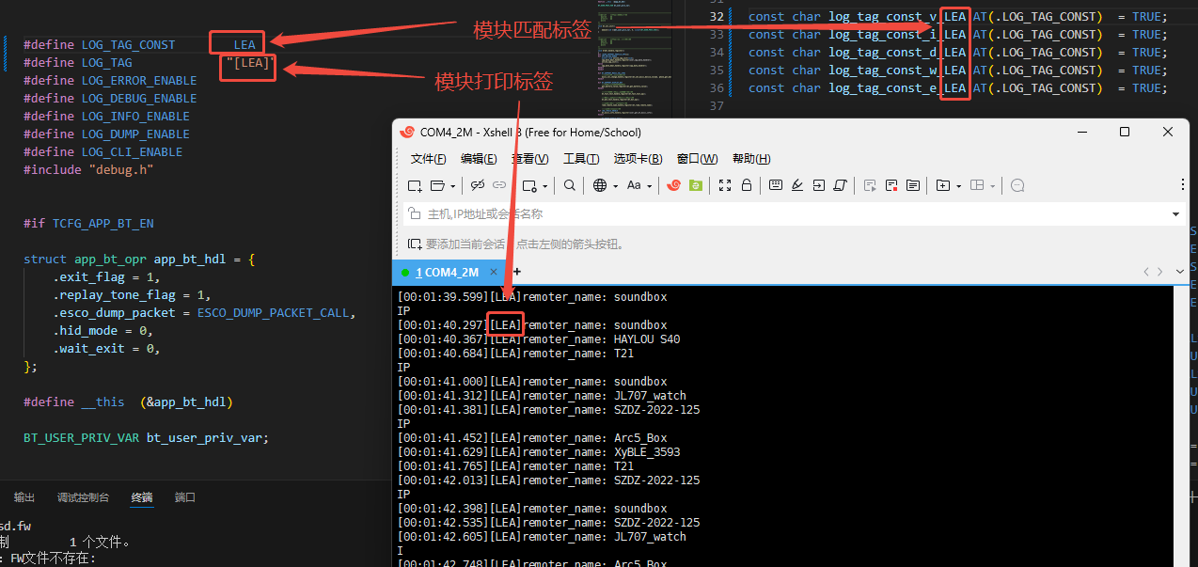This screenshot has width=1198, height=567.
Task: Click the speech-bubble icon at Xshell toolbar end
Action: pos(1017,185)
